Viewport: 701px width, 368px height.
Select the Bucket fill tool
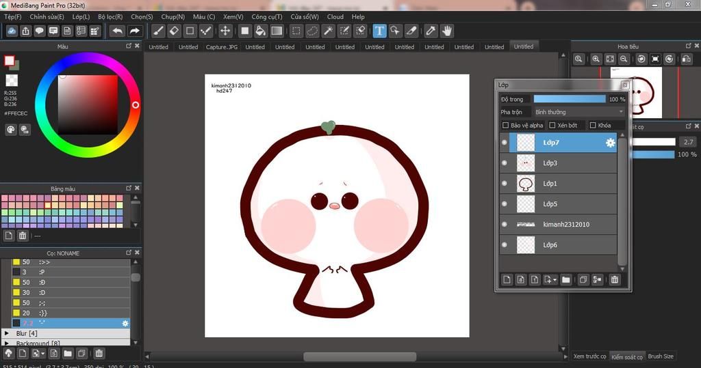tap(261, 31)
